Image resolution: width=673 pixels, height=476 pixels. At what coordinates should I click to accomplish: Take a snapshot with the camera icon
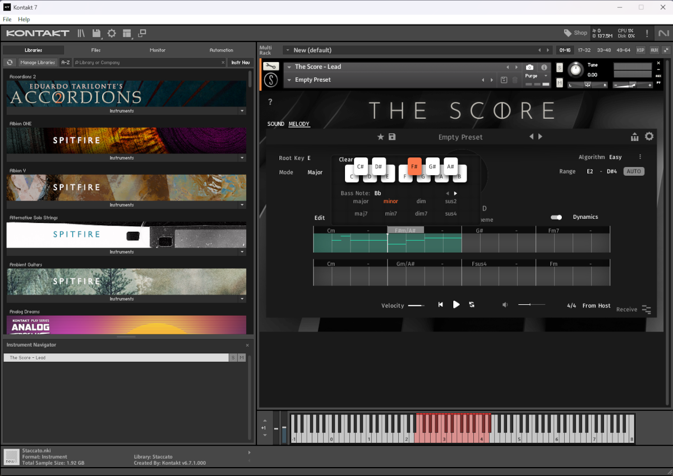pyautogui.click(x=530, y=67)
